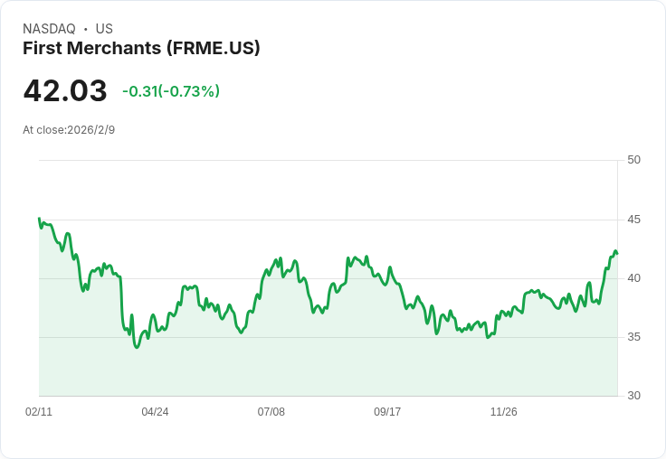
Task: Click the dot separator between NASDAQ and US
Action: tap(85, 29)
